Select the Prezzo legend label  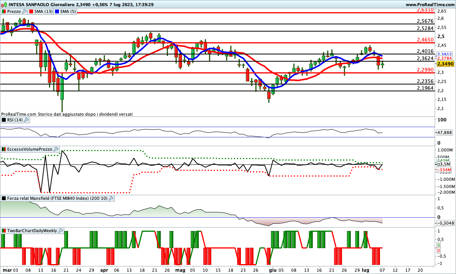[14, 11]
